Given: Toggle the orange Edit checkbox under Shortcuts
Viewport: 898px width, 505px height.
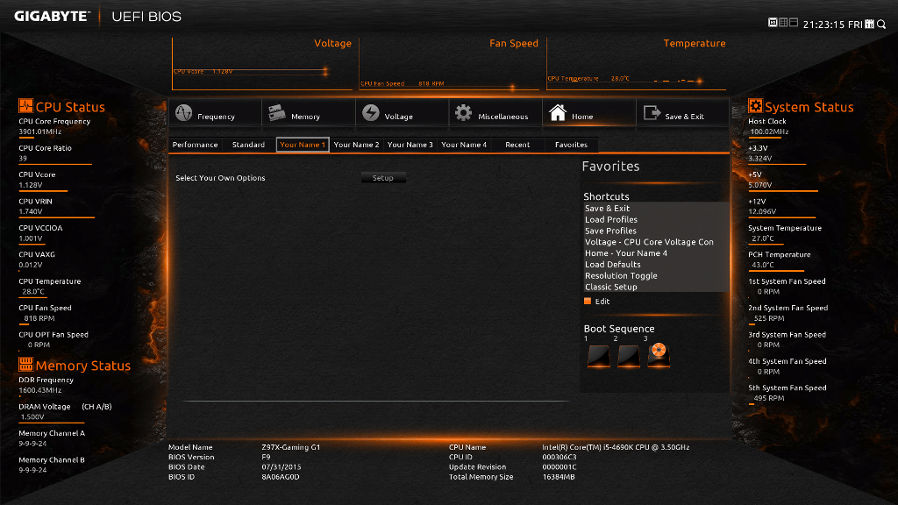Looking at the screenshot, I should (587, 302).
